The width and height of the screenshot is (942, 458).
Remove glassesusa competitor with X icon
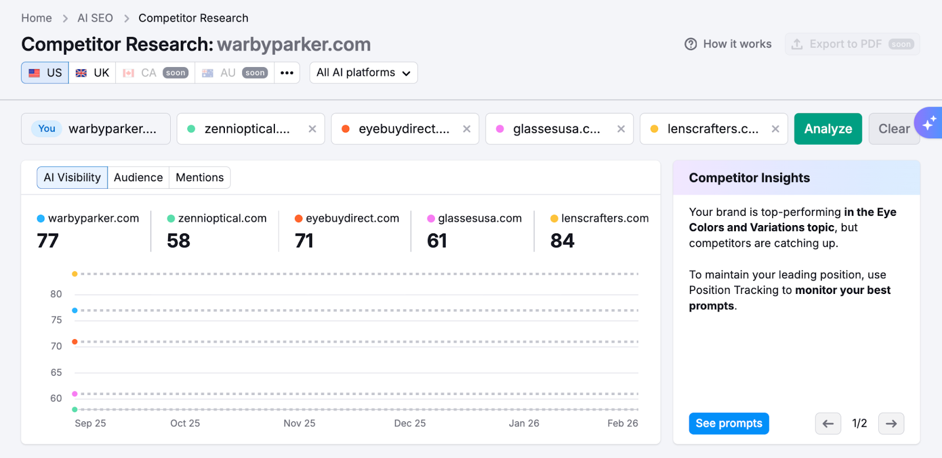[x=621, y=129]
